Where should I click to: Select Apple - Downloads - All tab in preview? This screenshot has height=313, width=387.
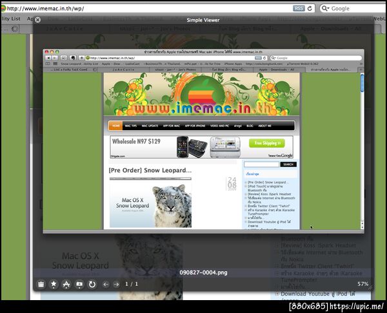[277, 70]
